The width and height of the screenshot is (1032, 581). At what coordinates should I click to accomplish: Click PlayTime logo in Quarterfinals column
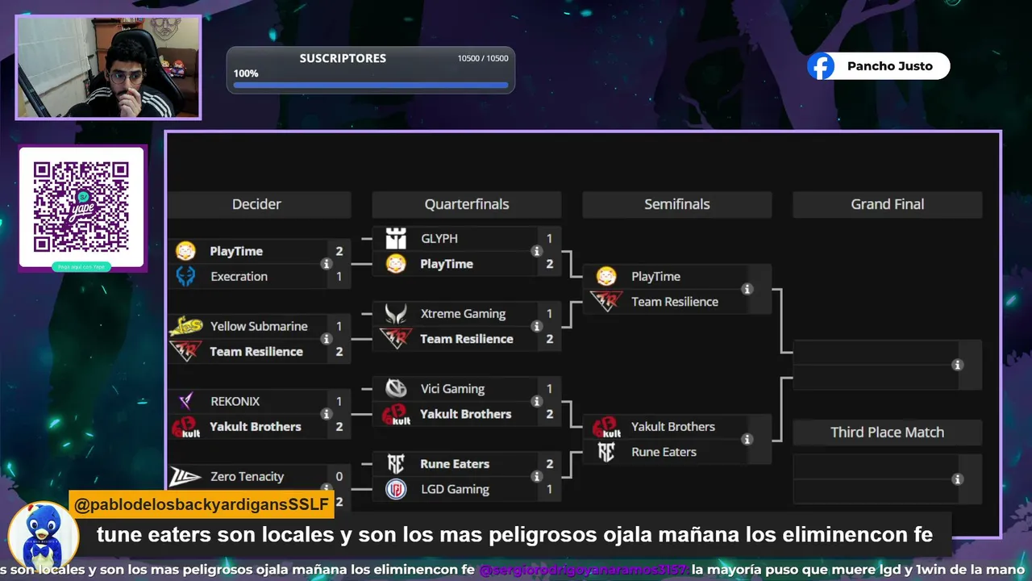[396, 264]
